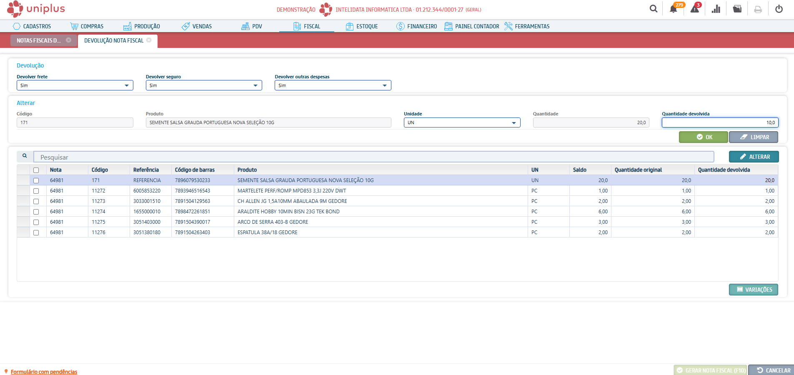The image size is (794, 375).
Task: Click the Vendas price tag icon
Action: pyautogui.click(x=186, y=26)
